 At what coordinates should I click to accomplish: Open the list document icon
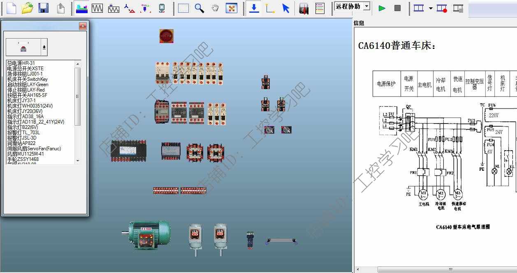point(320,8)
